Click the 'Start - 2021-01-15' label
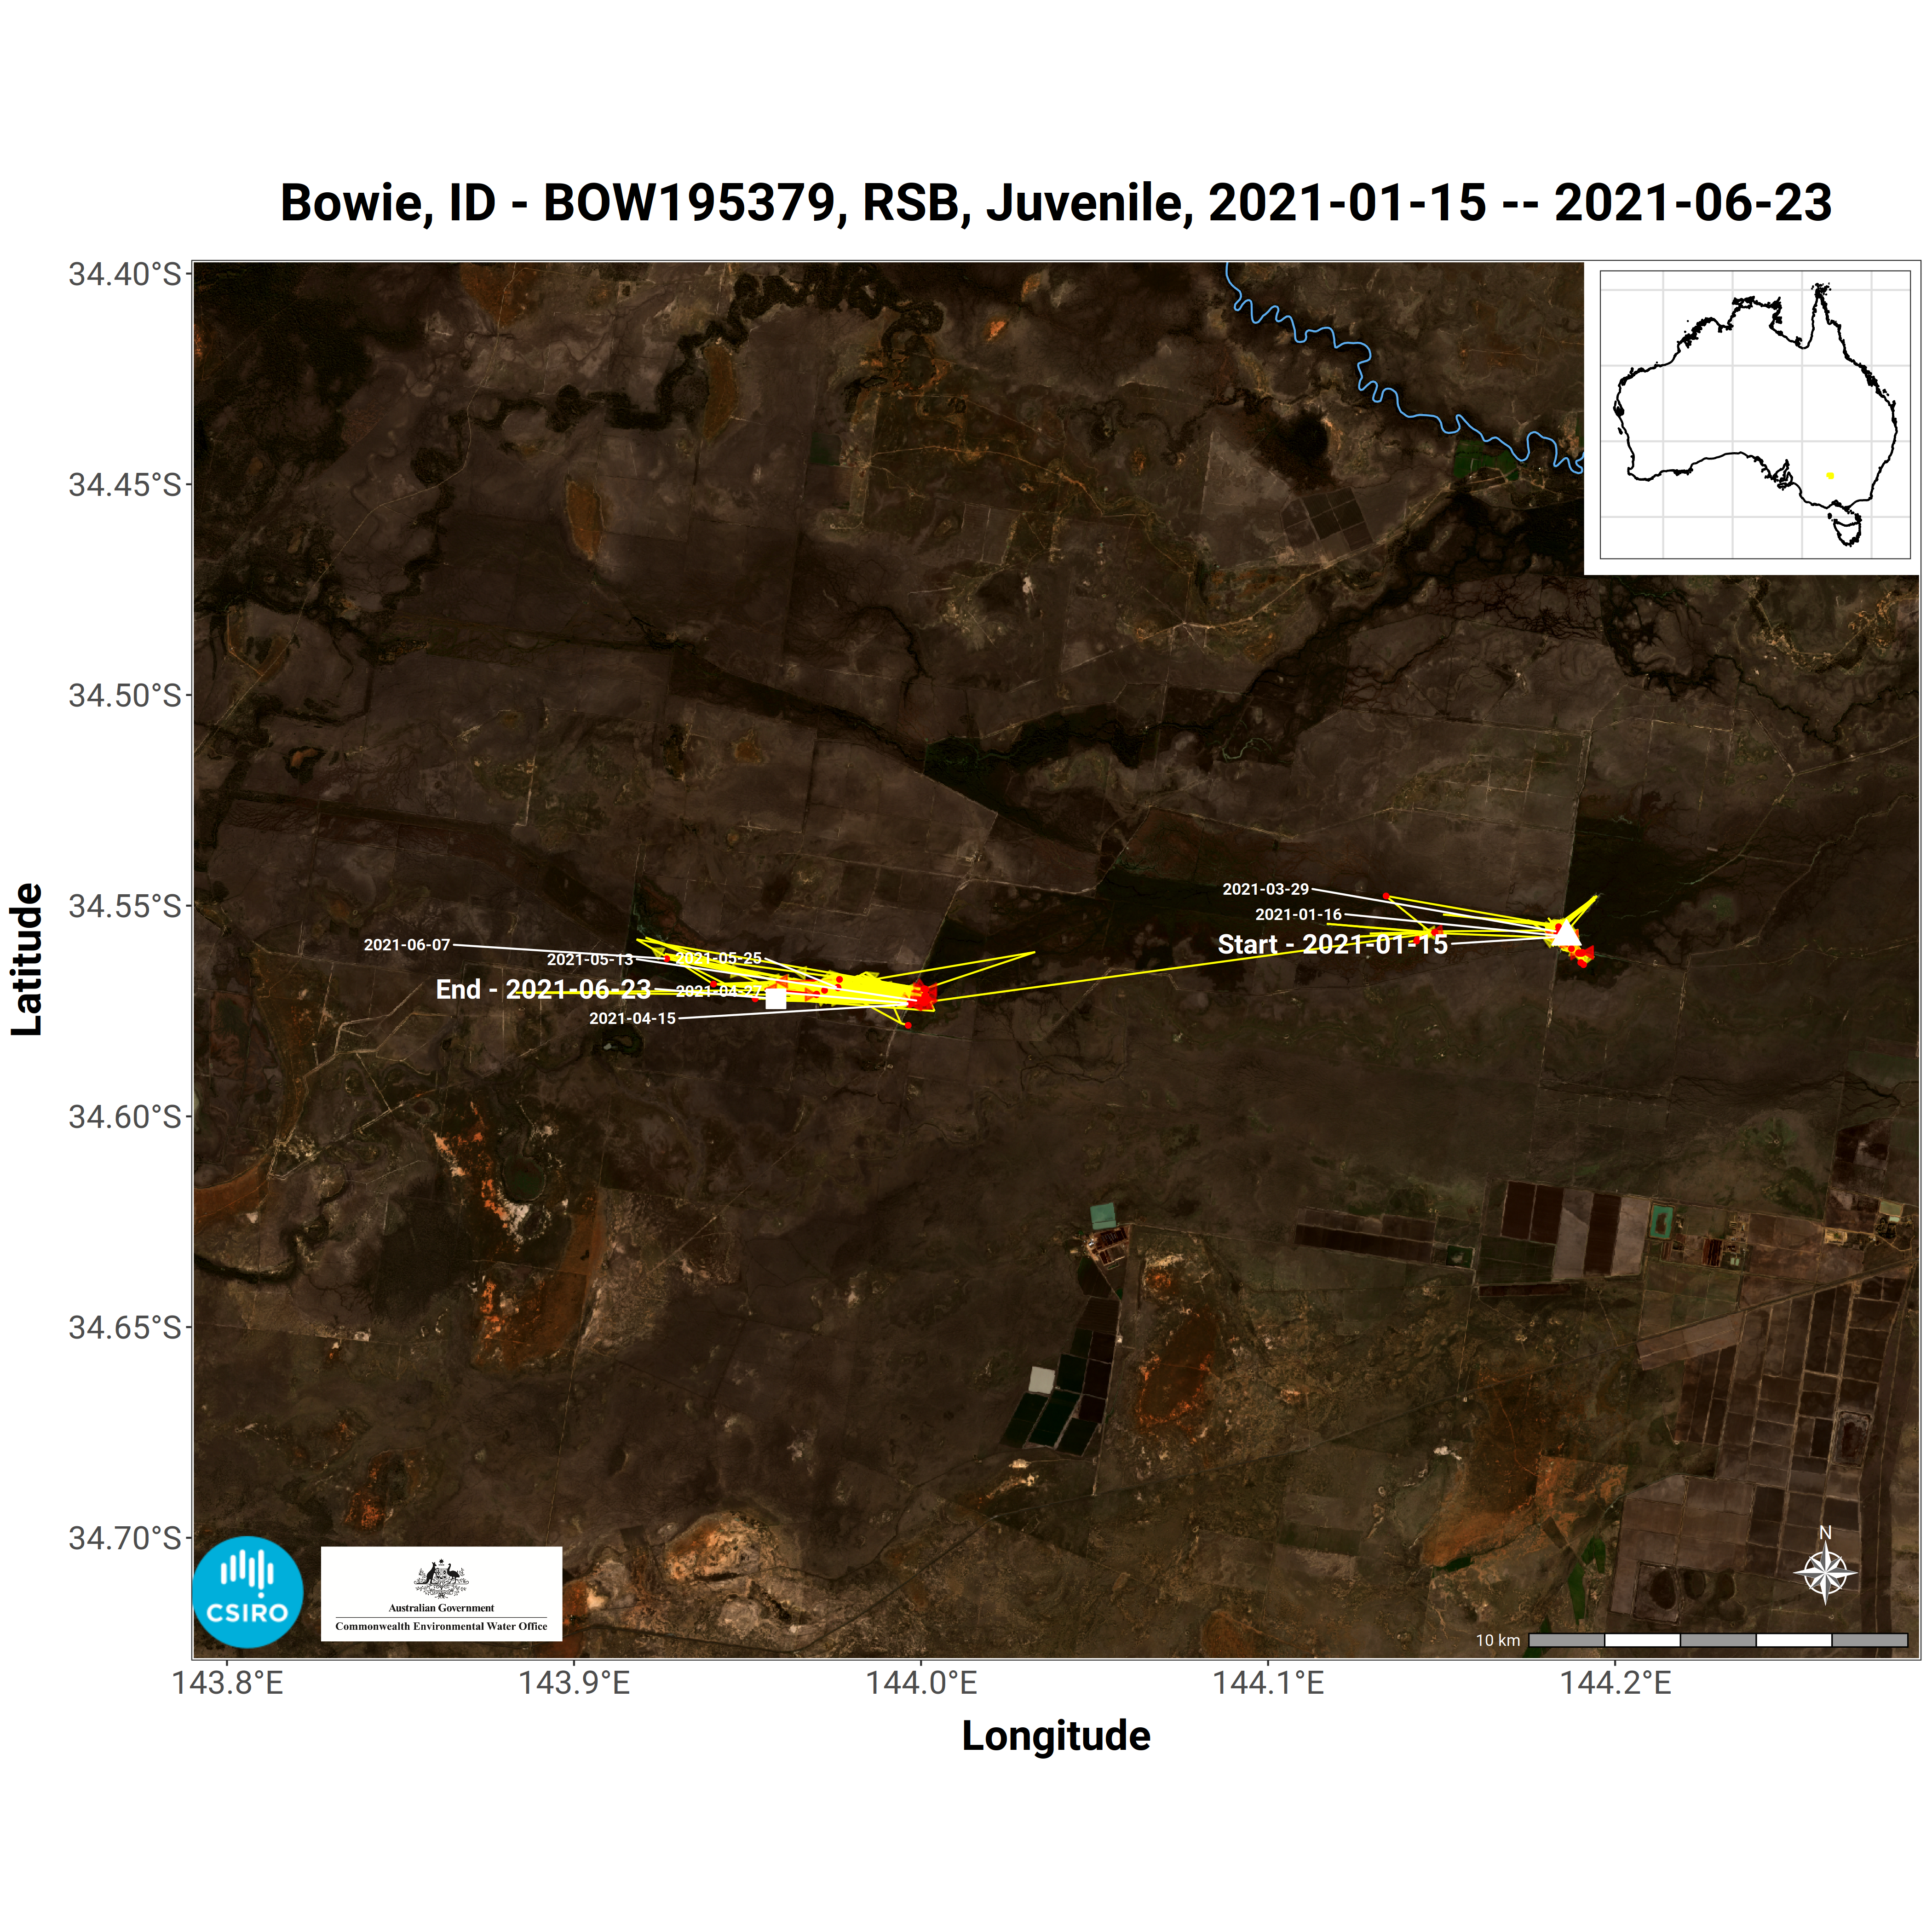This screenshot has width=1932, height=1932. coord(1332,944)
